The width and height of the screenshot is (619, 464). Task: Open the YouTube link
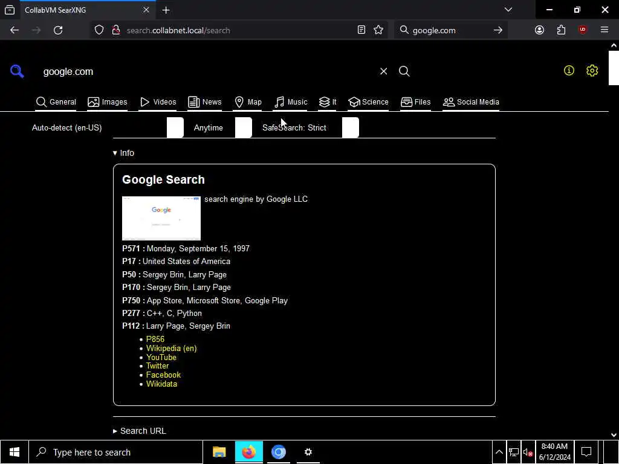[x=161, y=358]
